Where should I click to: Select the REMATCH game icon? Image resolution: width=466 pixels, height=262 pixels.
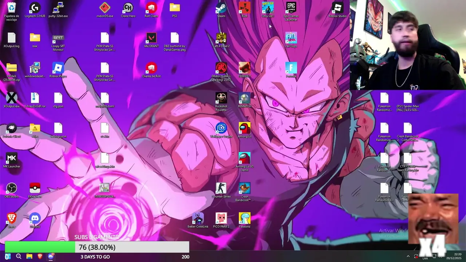click(x=245, y=100)
